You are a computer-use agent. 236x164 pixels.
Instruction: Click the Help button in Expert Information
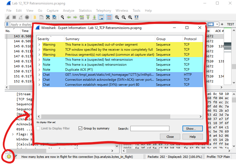click(x=193, y=137)
